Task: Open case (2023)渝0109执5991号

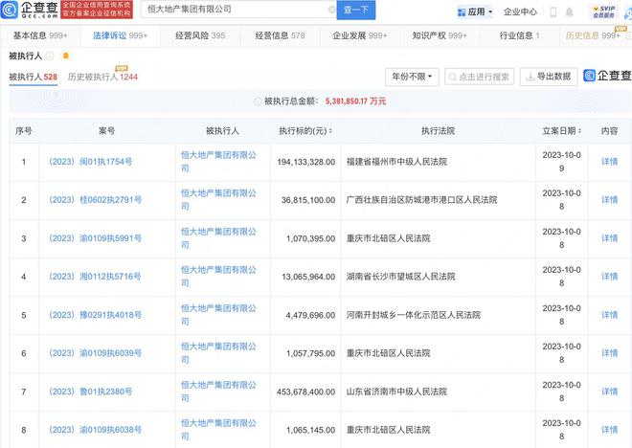Action: 95,238
